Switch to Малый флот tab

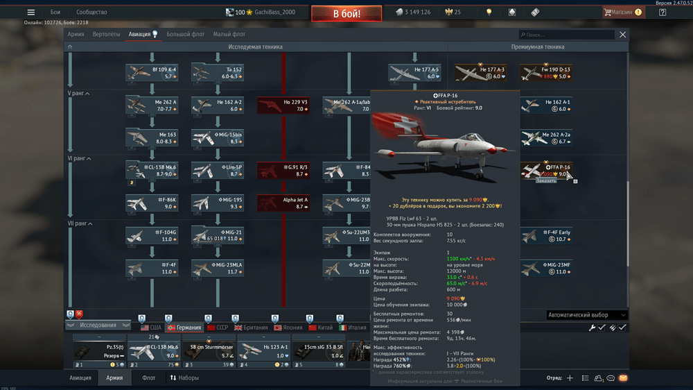point(229,34)
